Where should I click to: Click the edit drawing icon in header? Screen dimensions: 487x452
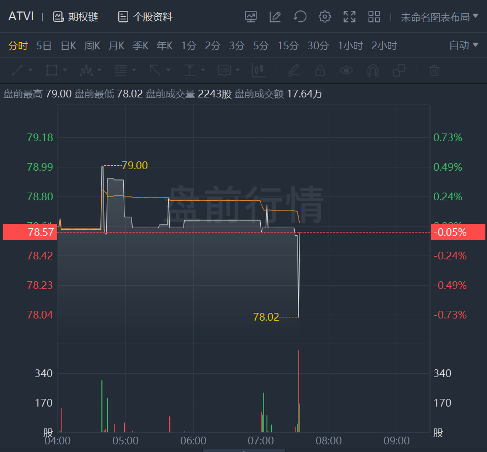tap(275, 17)
